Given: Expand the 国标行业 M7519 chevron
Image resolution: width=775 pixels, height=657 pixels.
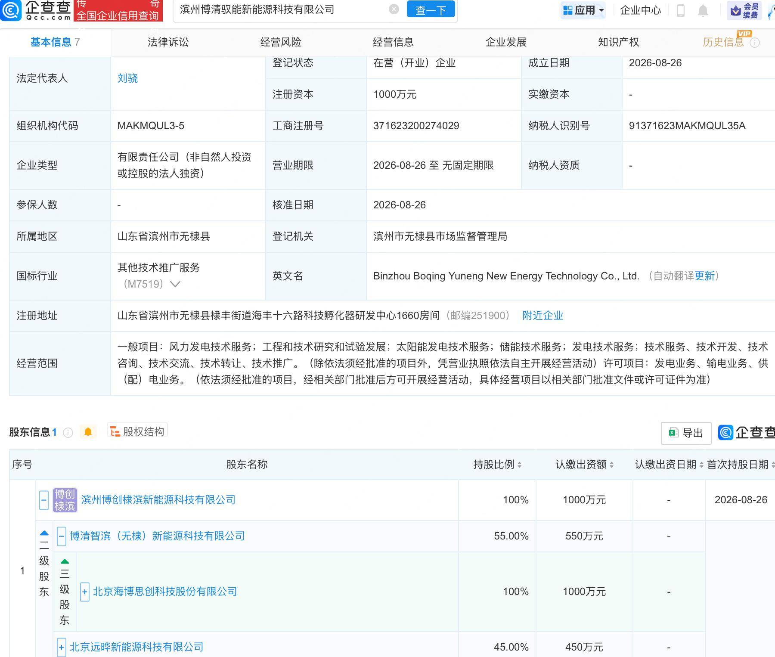Looking at the screenshot, I should [175, 284].
